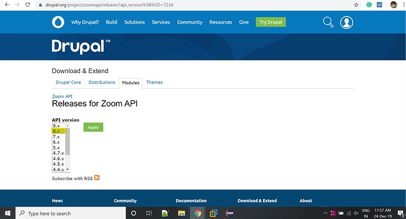Click the list's scroll up arrow

coord(68,126)
